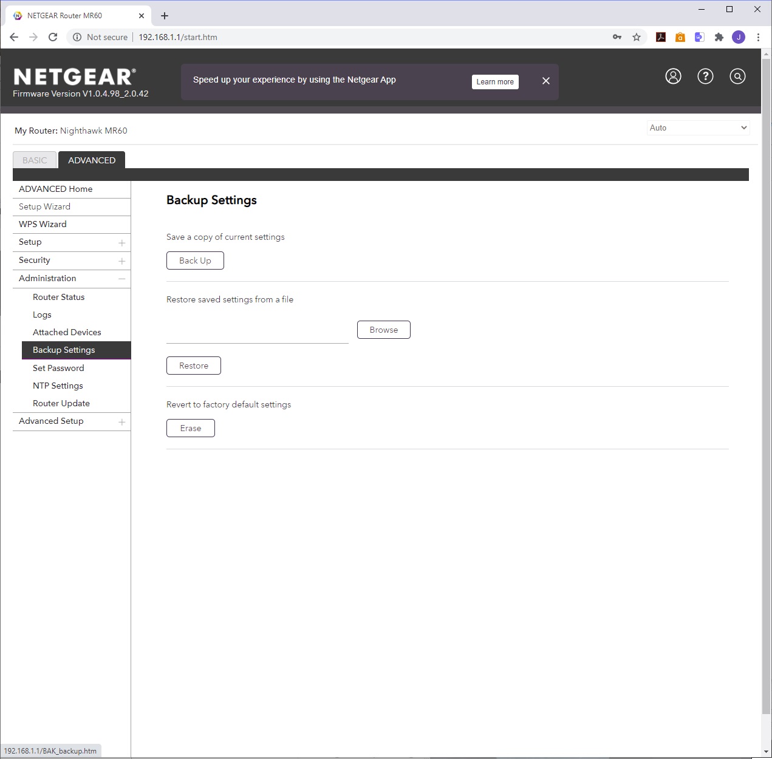Open the Adobe Acrobat extension icon
The height and width of the screenshot is (759, 772).
661,37
